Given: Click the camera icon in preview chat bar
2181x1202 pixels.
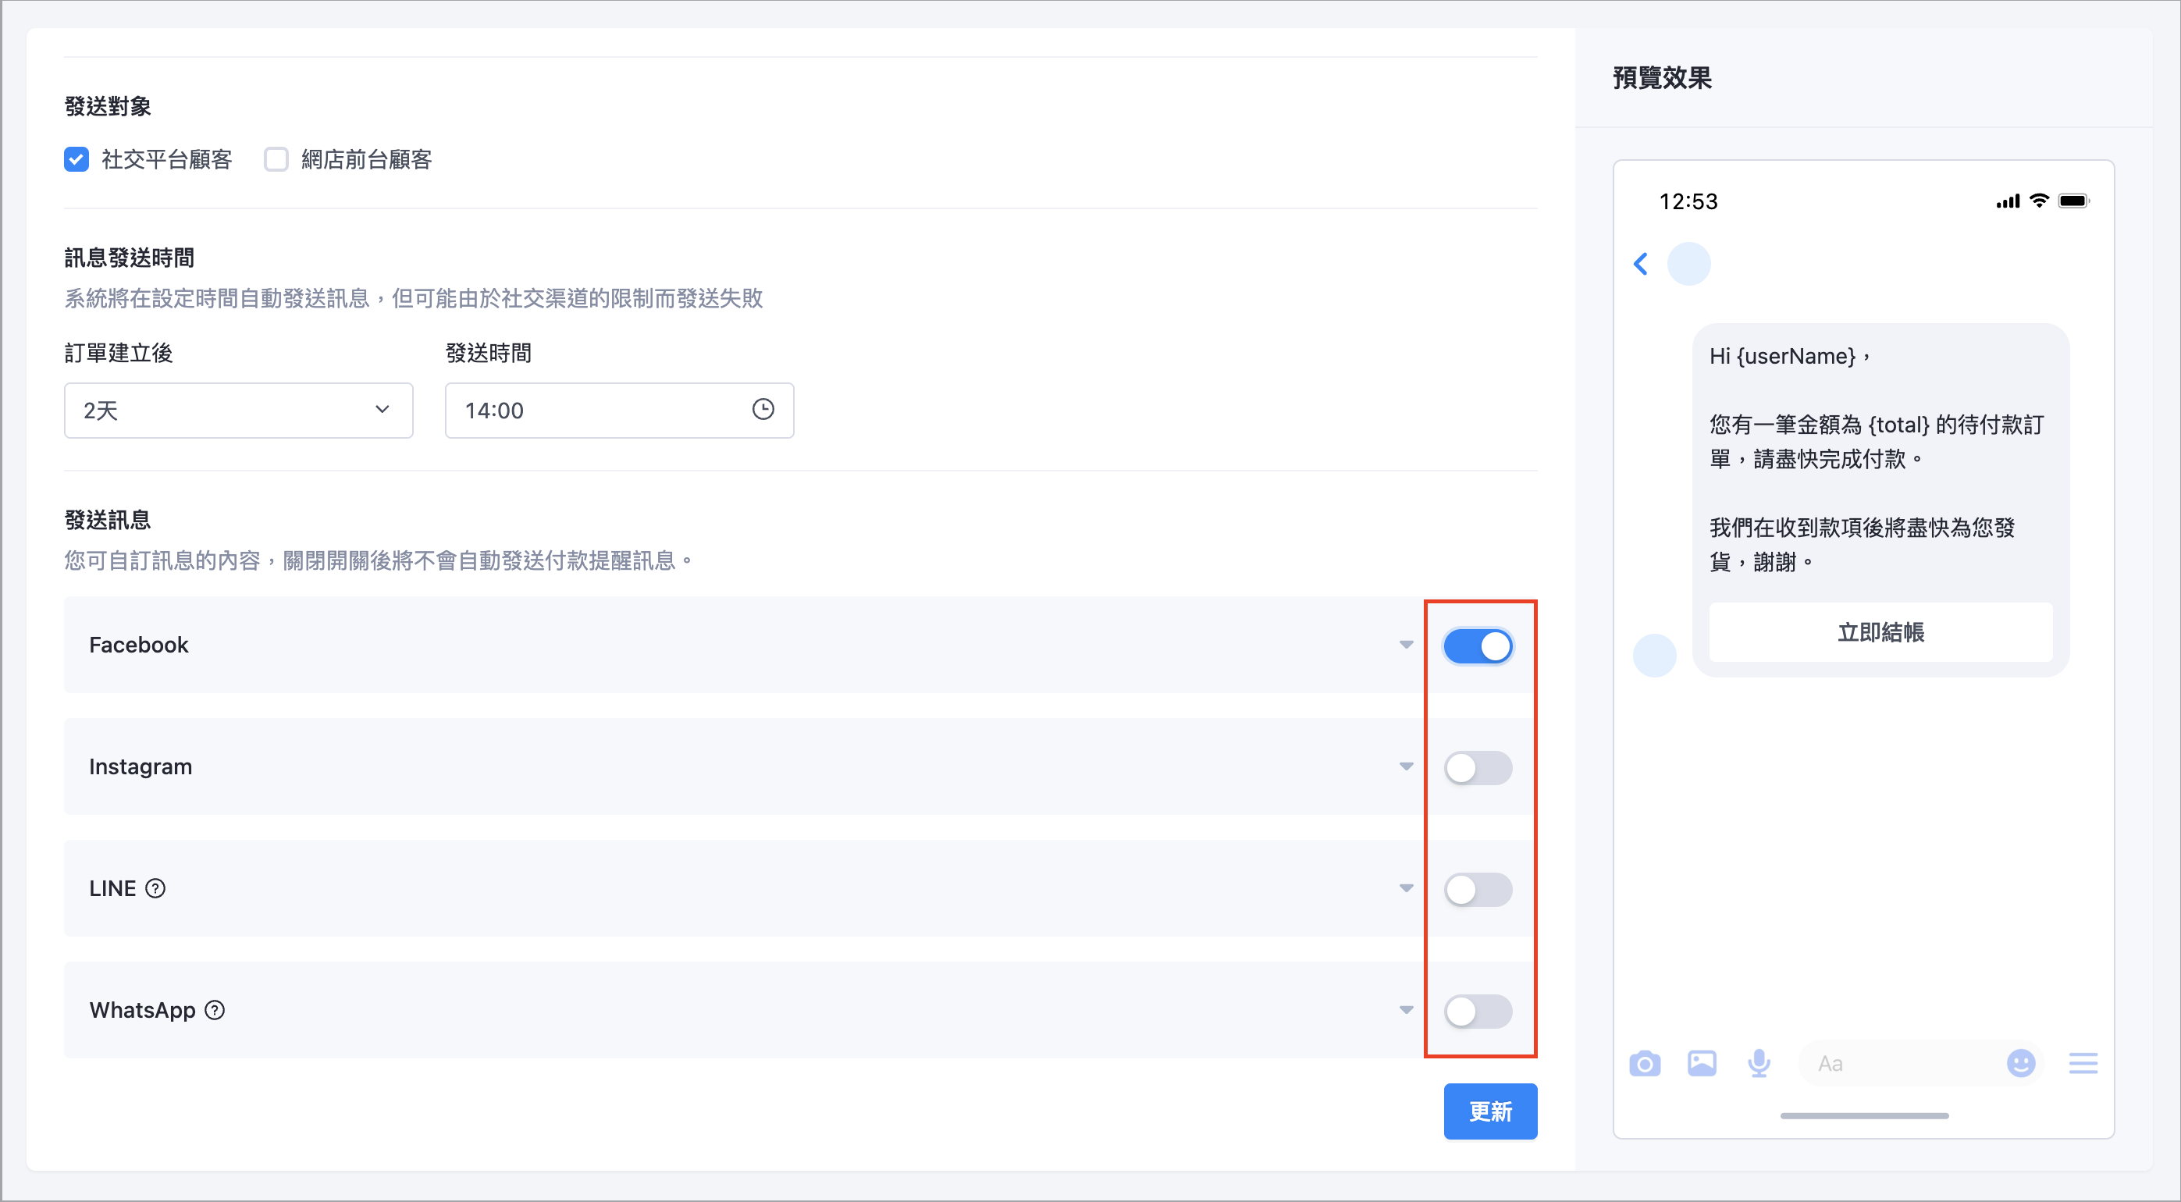Looking at the screenshot, I should tap(1644, 1063).
